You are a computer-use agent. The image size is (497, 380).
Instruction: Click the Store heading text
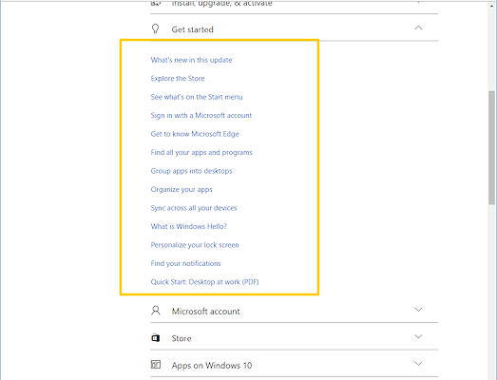[182, 338]
